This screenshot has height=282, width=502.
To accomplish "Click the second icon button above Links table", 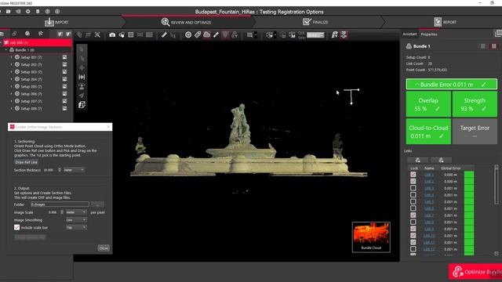I will pos(441,160).
